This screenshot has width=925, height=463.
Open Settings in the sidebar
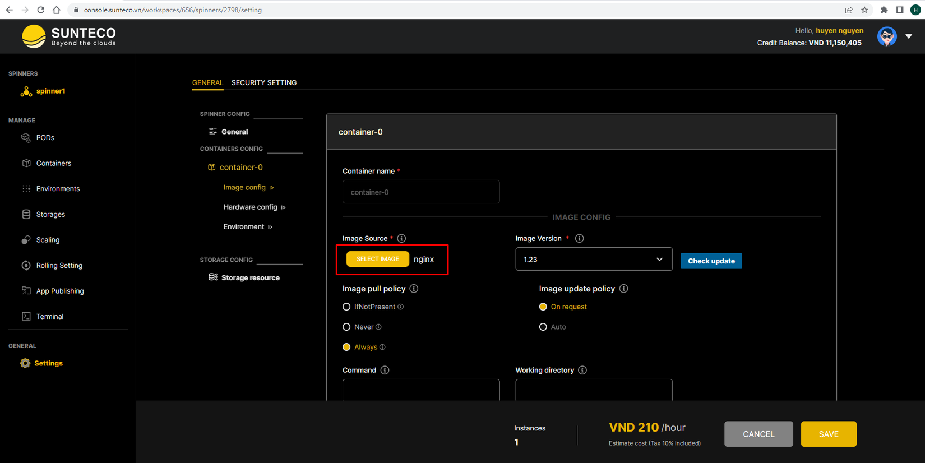48,363
